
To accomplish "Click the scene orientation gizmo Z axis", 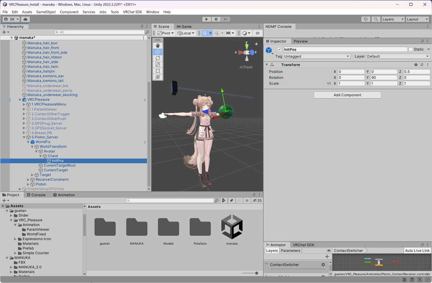I will [x=252, y=52].
